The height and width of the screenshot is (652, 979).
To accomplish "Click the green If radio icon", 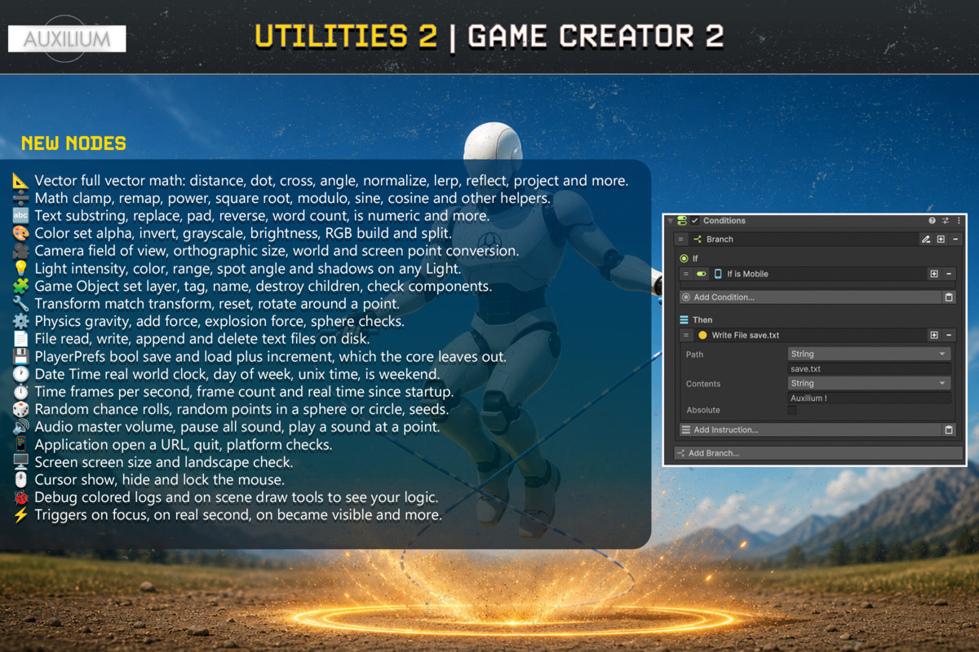I will (684, 258).
